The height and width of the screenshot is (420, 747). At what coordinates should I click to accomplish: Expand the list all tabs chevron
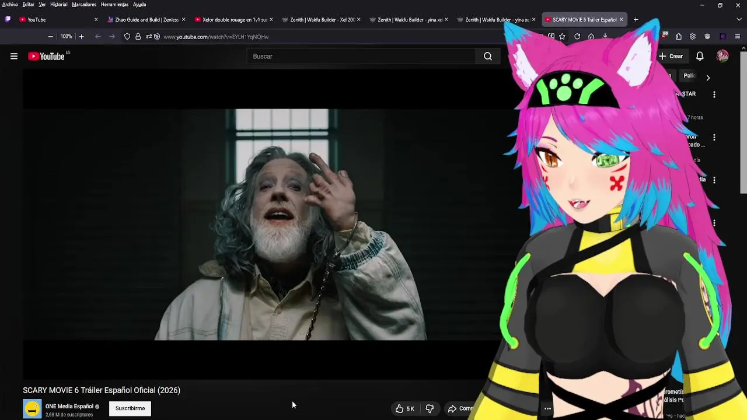click(x=739, y=20)
